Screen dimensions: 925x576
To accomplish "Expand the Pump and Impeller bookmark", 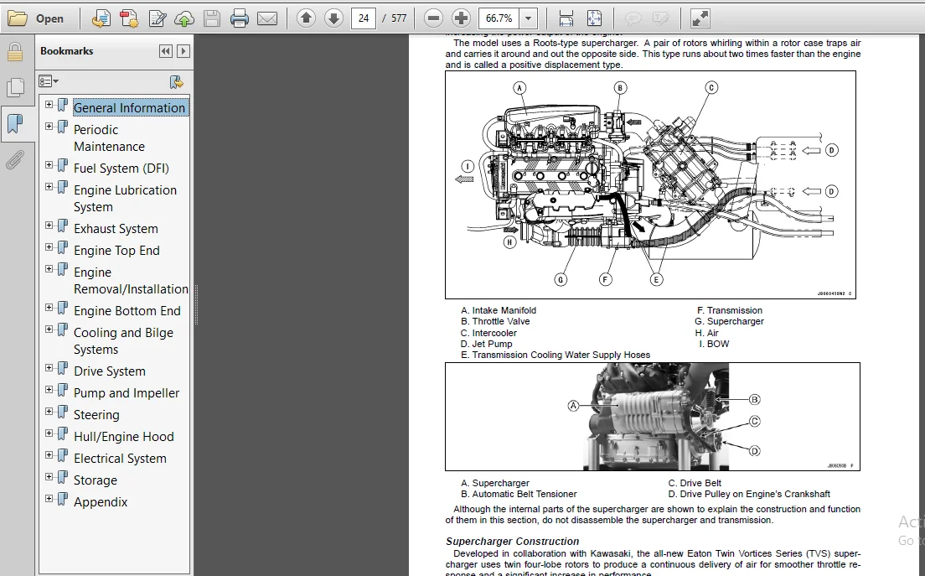I will pos(49,390).
